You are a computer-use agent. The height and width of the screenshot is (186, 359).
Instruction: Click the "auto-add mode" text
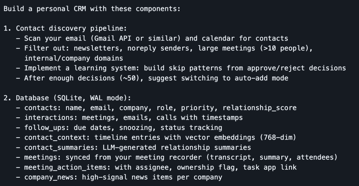261,78
